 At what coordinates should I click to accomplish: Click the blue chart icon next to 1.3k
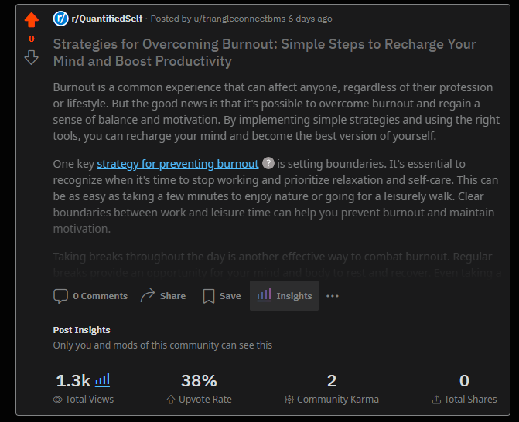pyautogui.click(x=103, y=380)
